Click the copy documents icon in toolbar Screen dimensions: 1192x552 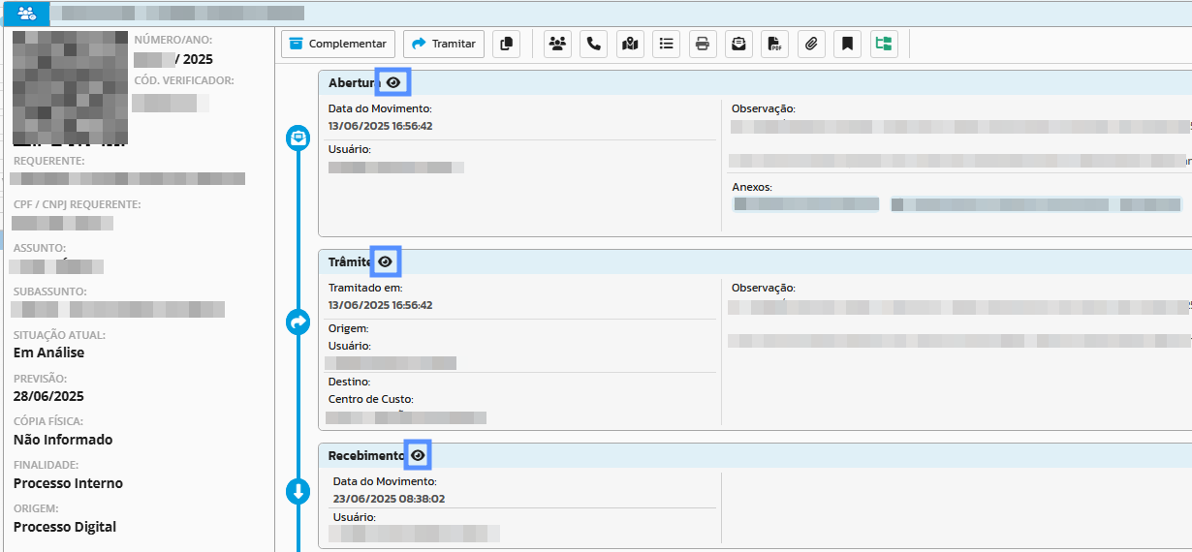[x=507, y=44]
